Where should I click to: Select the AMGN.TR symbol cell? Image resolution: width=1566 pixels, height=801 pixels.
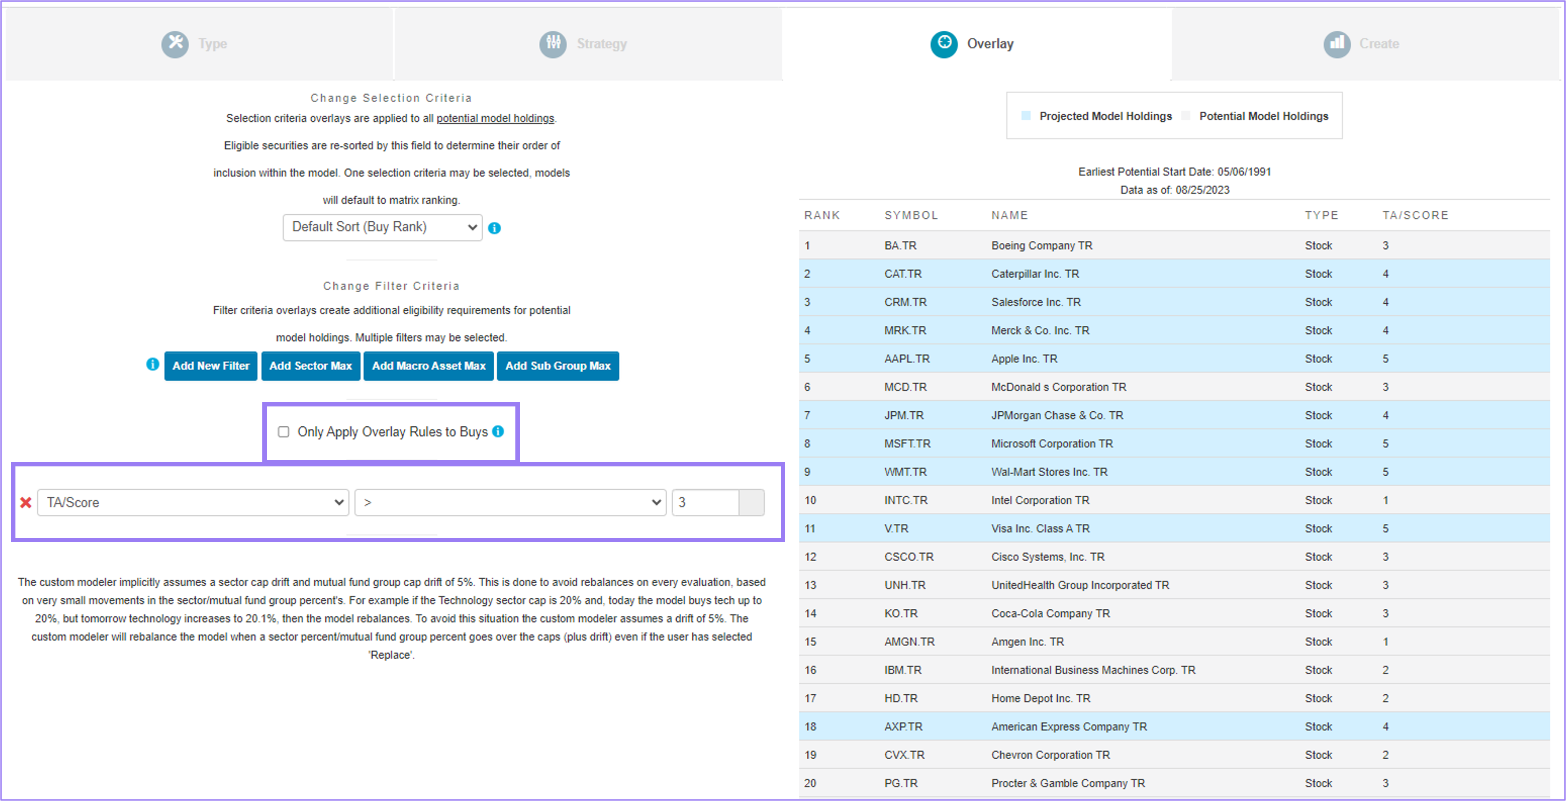click(910, 642)
